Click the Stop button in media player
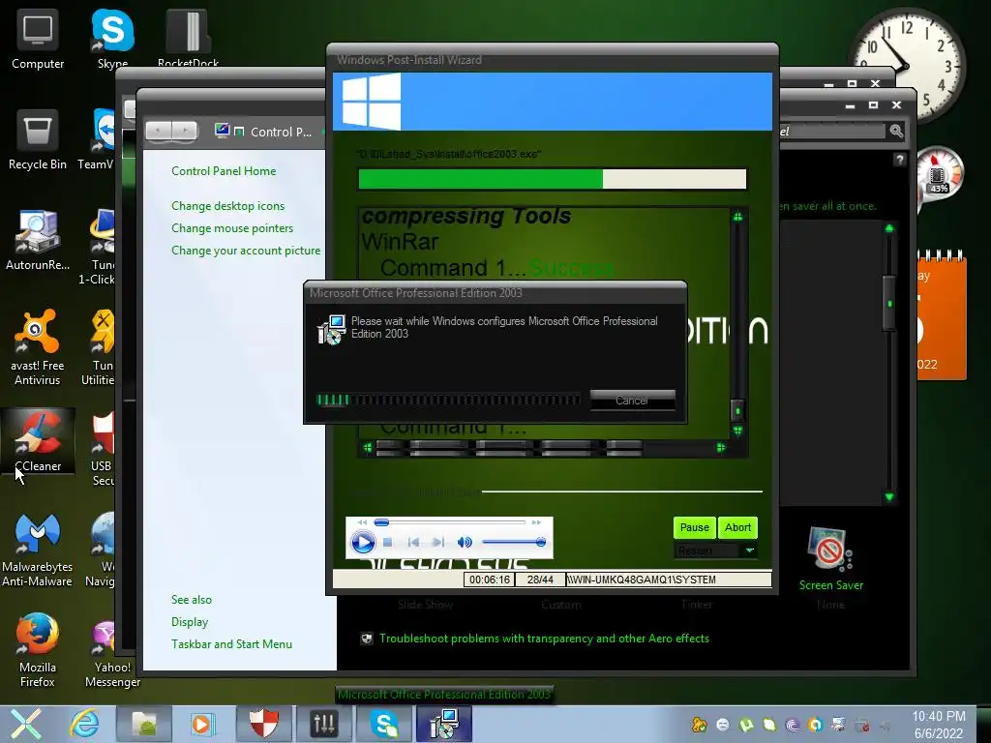Screen dimensions: 991x743 [x=388, y=542]
